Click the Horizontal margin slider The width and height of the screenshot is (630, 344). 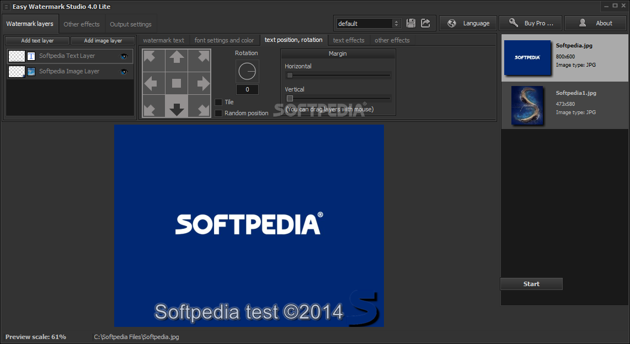click(338, 75)
